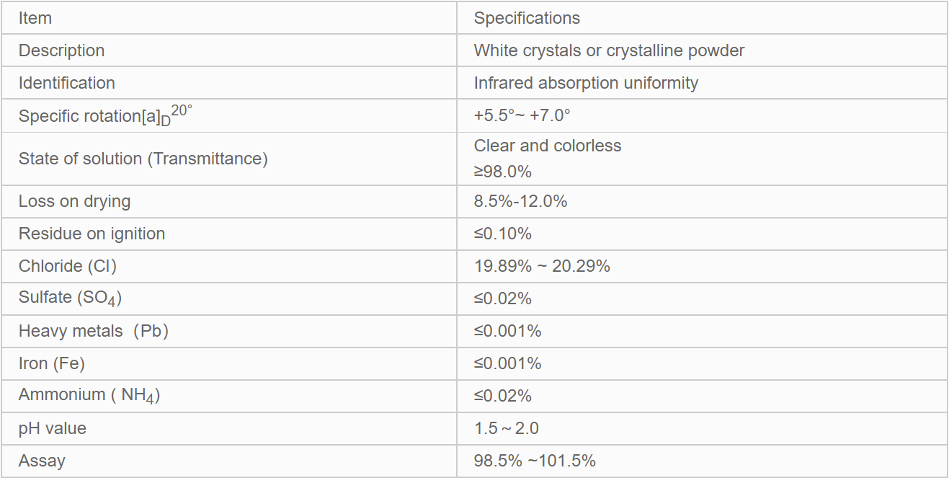
Task: Click the 'Chloride (Cl)' label
Action: (67, 266)
